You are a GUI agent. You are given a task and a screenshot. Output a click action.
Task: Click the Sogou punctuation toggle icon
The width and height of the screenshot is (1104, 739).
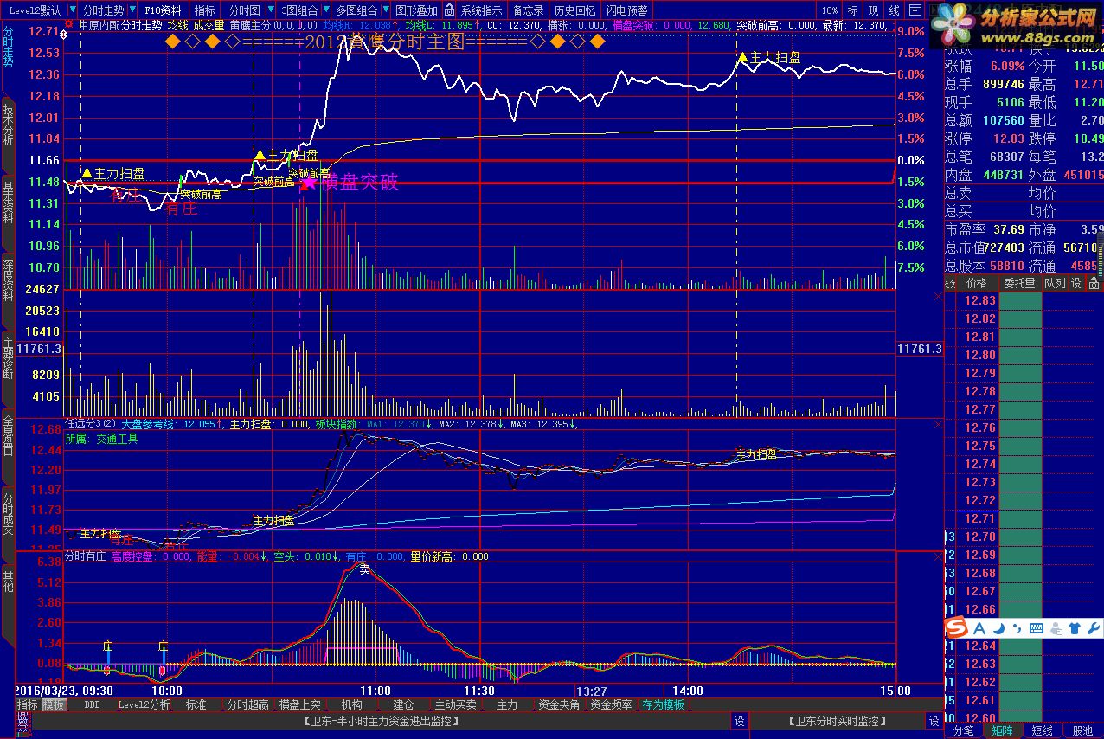(x=1017, y=629)
